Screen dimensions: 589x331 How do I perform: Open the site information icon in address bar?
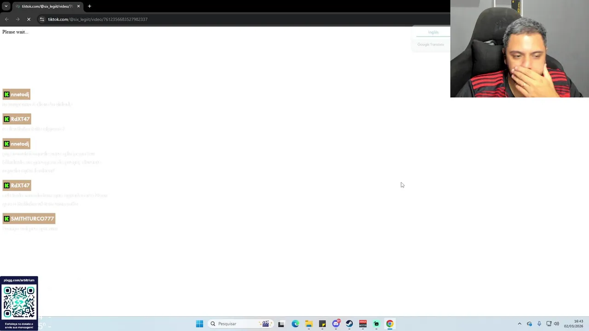(x=42, y=19)
